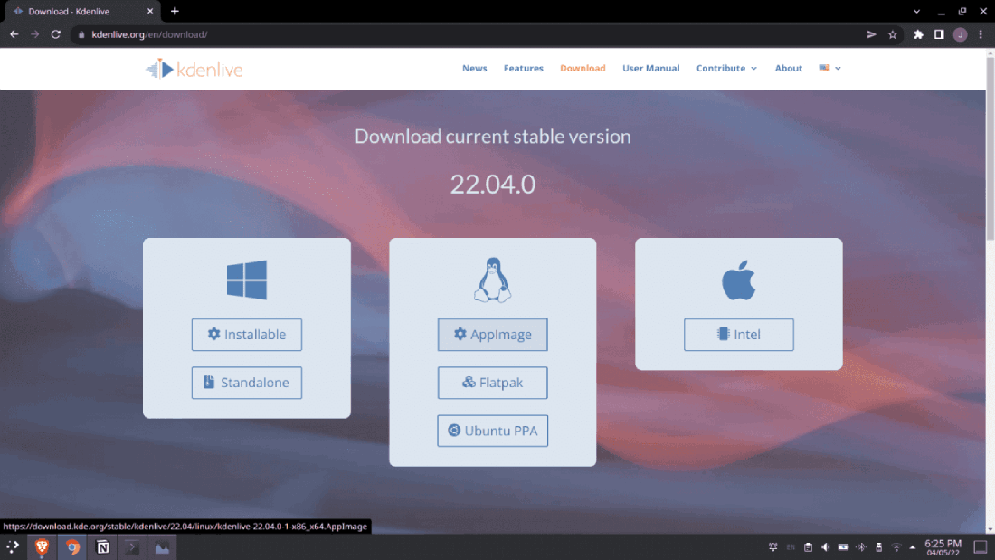This screenshot has width=995, height=560.
Task: Open a new browser tab
Action: pyautogui.click(x=175, y=11)
